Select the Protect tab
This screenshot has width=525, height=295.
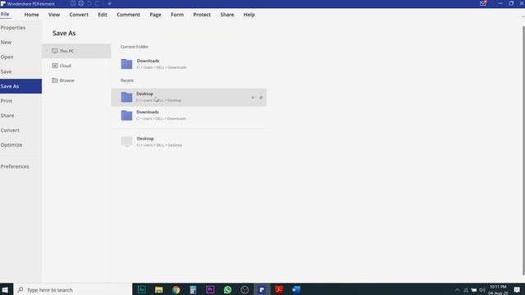(x=202, y=15)
